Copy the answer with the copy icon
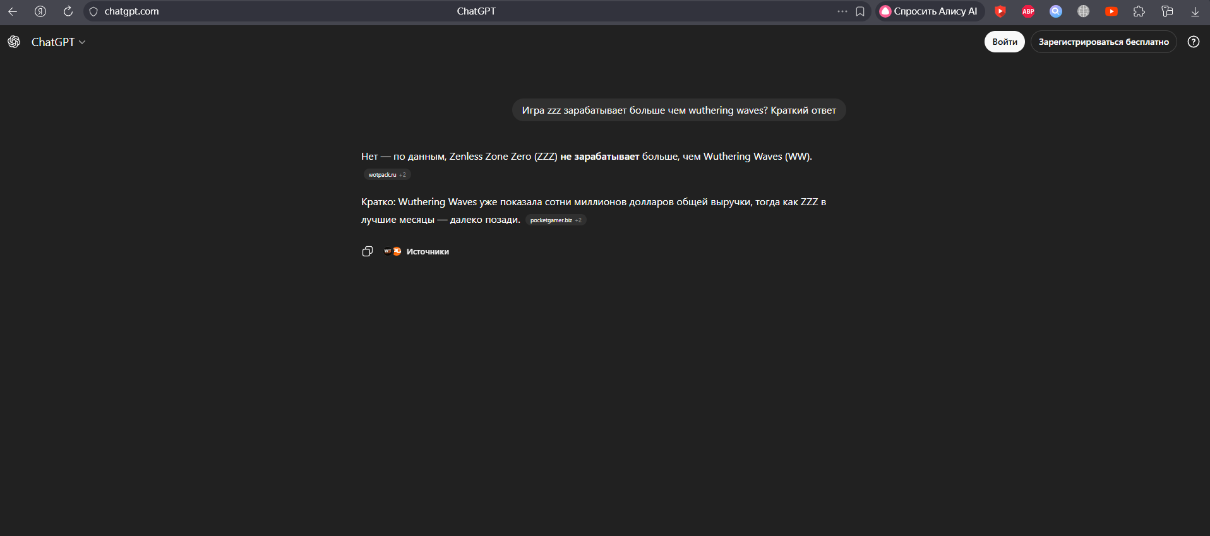Screen dimensions: 1210x536 click(x=368, y=251)
